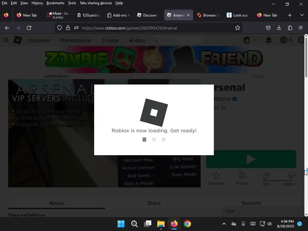Open the Firefox downloads panel
Viewport: 308px width, 231px height.
point(279,28)
